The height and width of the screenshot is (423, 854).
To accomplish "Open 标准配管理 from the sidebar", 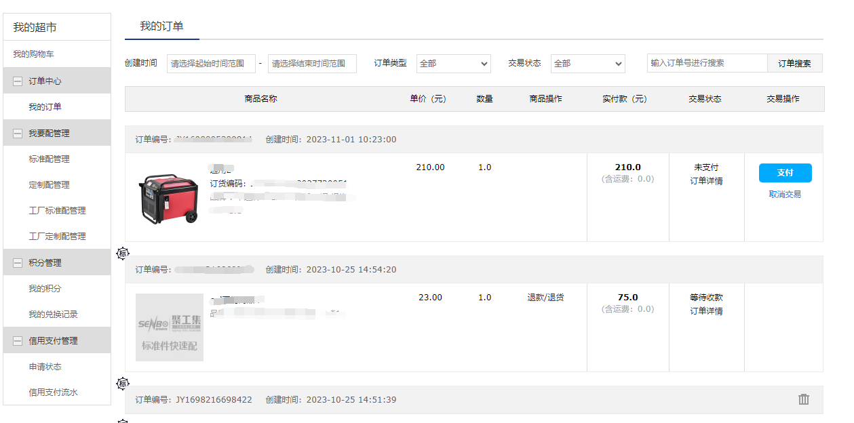I will 49,159.
